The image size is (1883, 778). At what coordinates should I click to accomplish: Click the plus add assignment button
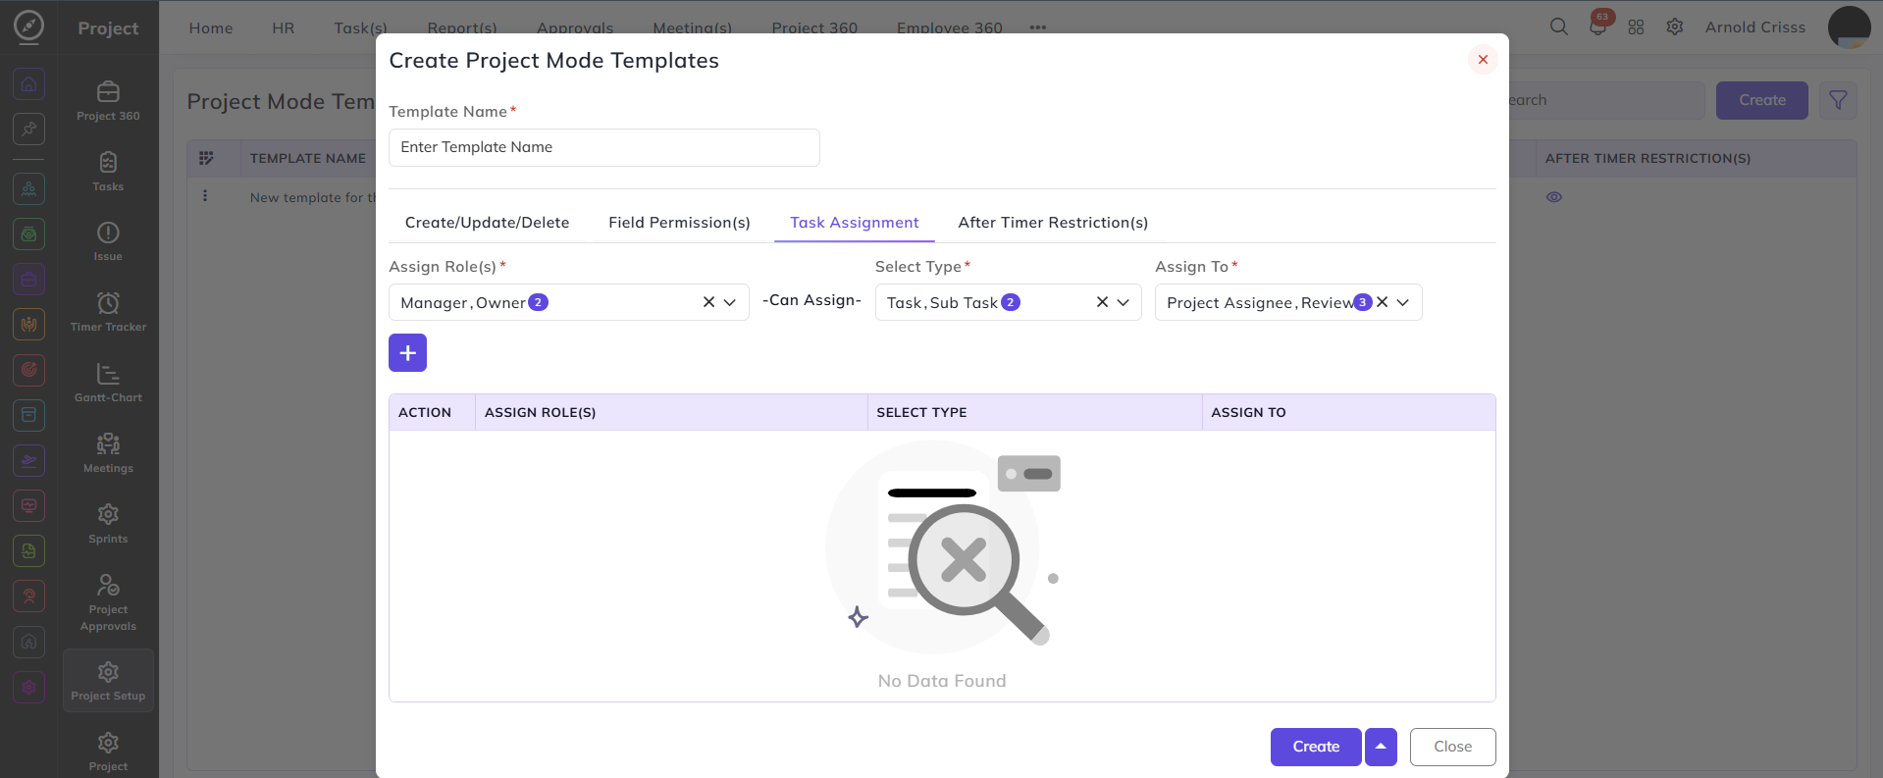pos(407,353)
